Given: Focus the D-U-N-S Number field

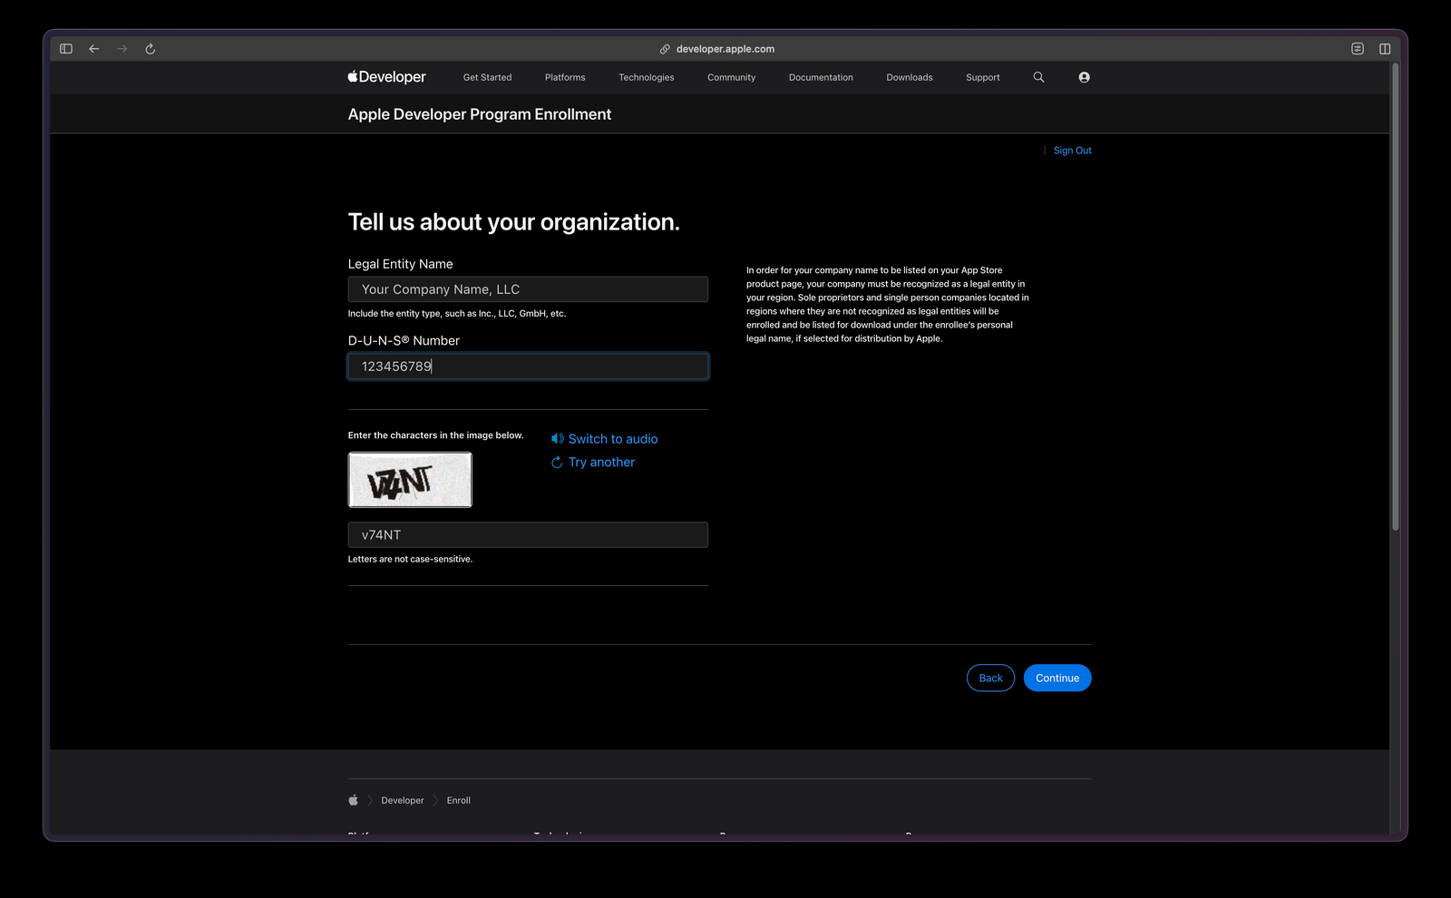Looking at the screenshot, I should [528, 366].
